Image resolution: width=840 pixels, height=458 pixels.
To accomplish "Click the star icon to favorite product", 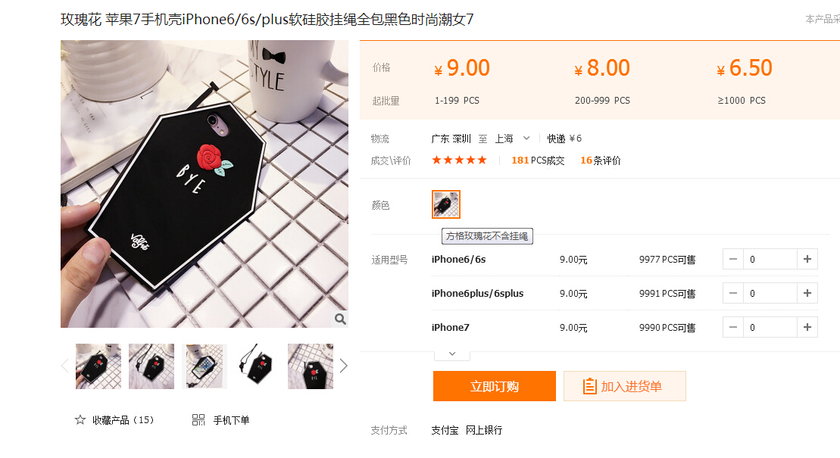I will pos(80,420).
